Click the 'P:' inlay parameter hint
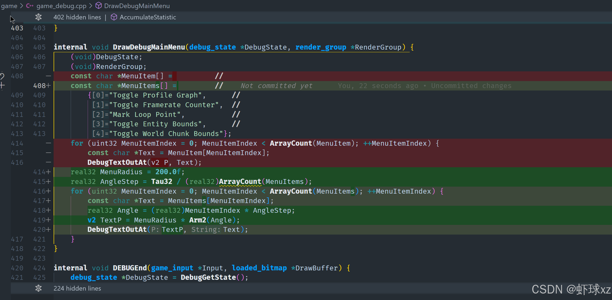The image size is (612, 300). tap(155, 229)
